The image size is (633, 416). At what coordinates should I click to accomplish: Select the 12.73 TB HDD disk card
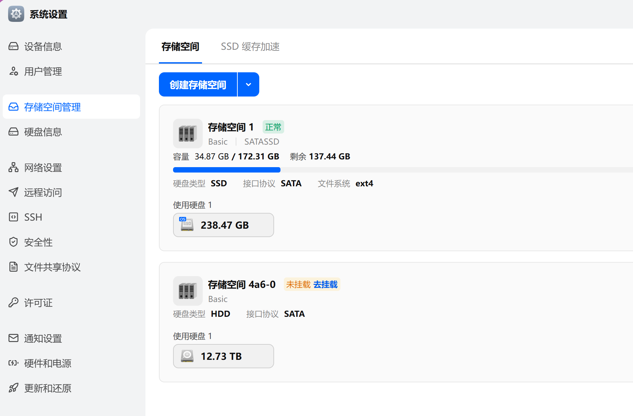pos(223,356)
